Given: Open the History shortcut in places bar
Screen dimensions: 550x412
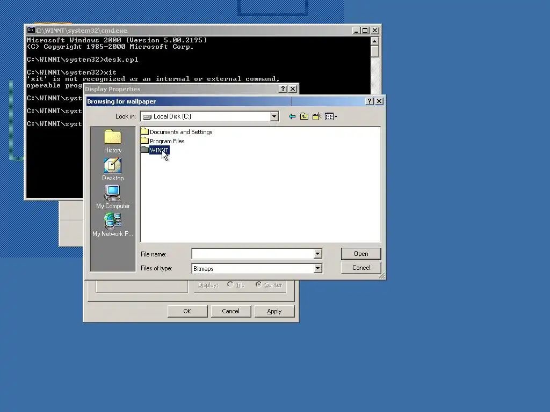Looking at the screenshot, I should (x=113, y=142).
